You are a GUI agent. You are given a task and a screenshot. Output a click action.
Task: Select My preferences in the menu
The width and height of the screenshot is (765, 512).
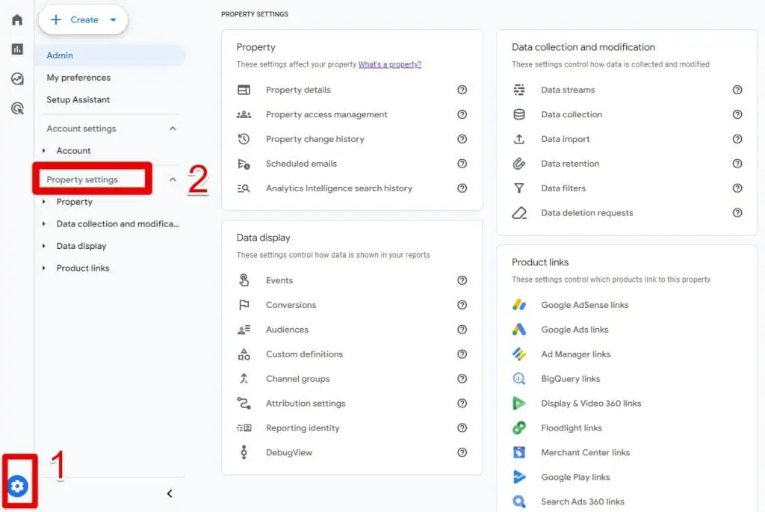78,78
